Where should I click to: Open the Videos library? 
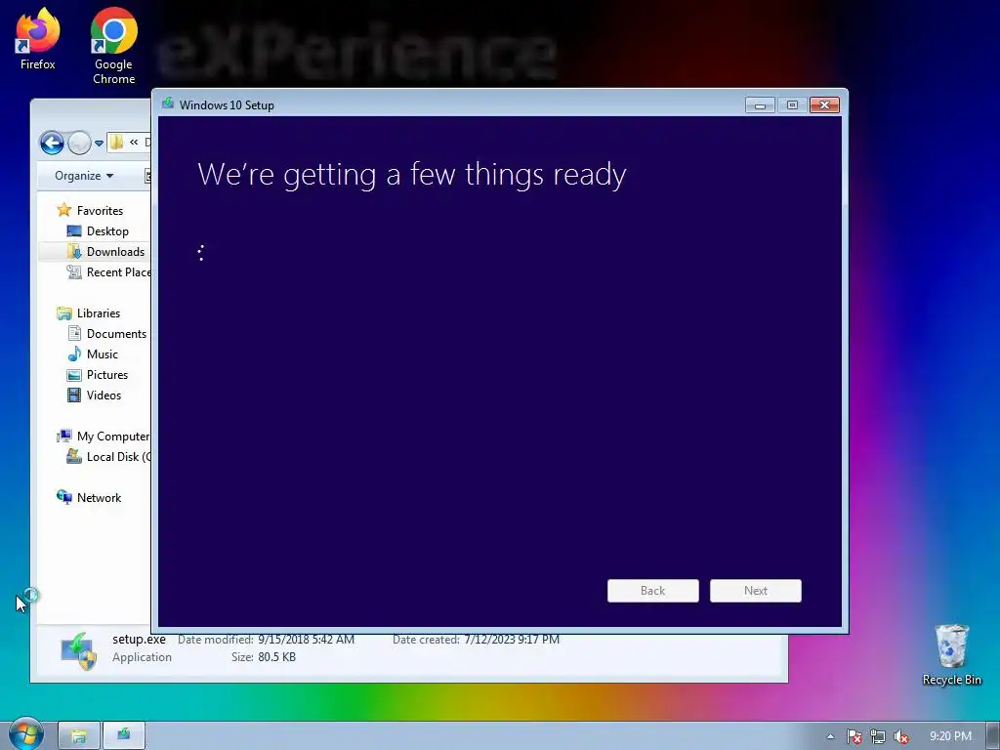point(94,395)
